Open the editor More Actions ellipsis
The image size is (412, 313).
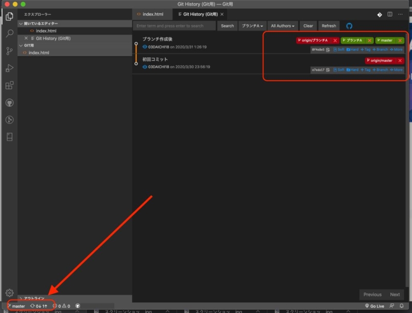[x=400, y=14]
